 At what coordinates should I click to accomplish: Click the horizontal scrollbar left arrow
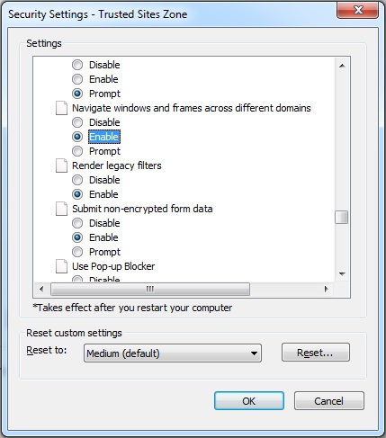(x=41, y=289)
